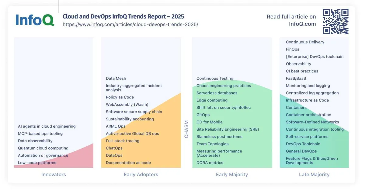365x191 pixels.
Task: Click 'AI agents in cloud engineering'
Action: (47, 126)
